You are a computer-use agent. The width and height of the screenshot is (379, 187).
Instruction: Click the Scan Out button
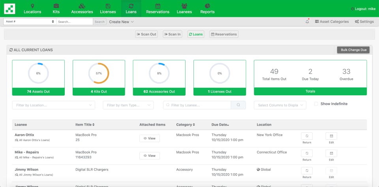coord(146,34)
